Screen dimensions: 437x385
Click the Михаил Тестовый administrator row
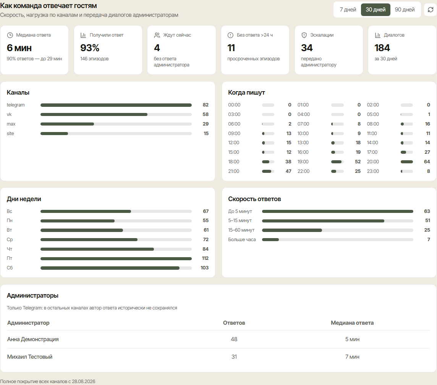click(x=218, y=357)
